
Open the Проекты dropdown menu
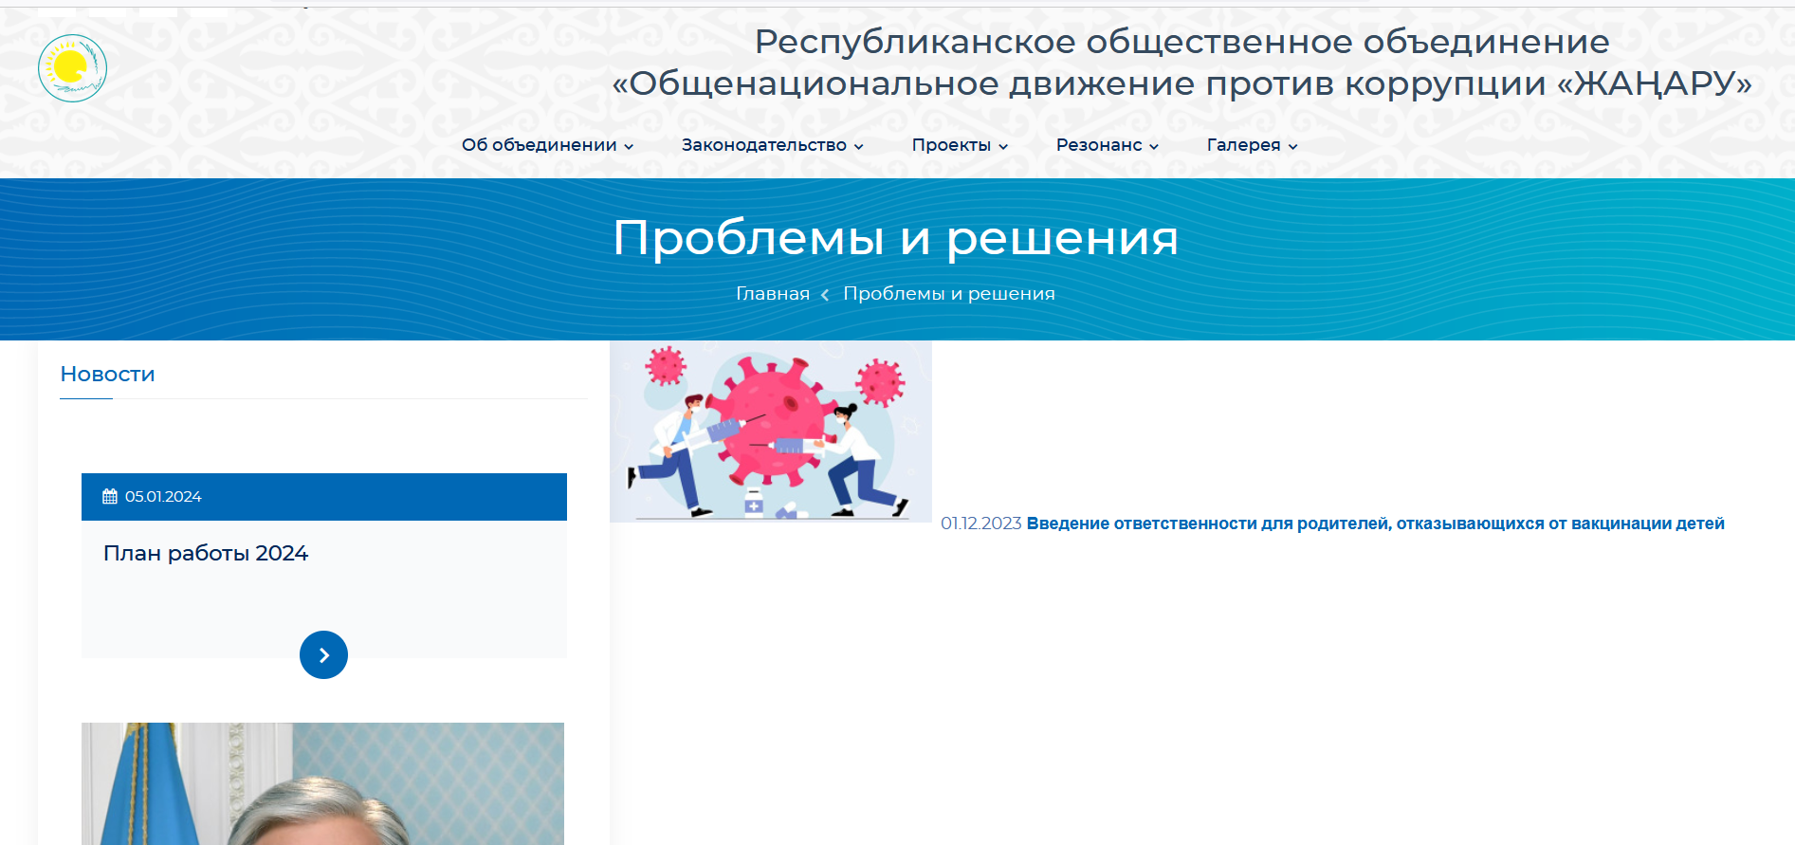[x=960, y=145]
